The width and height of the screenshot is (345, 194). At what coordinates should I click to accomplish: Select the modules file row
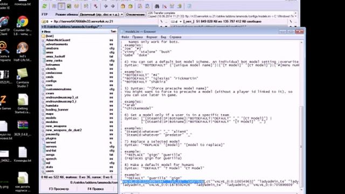(79, 122)
